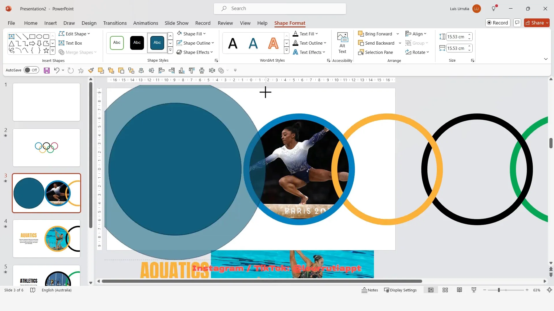Select the Isosceles Triangle shape
The width and height of the screenshot is (554, 311).
[x=12, y=43]
